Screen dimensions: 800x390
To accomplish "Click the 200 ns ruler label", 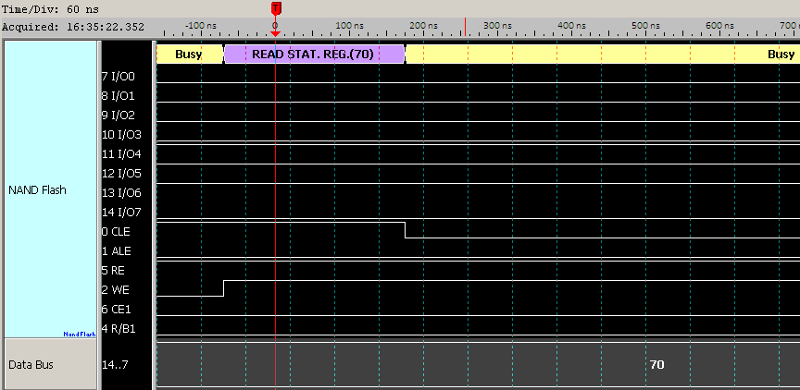I will click(x=425, y=25).
